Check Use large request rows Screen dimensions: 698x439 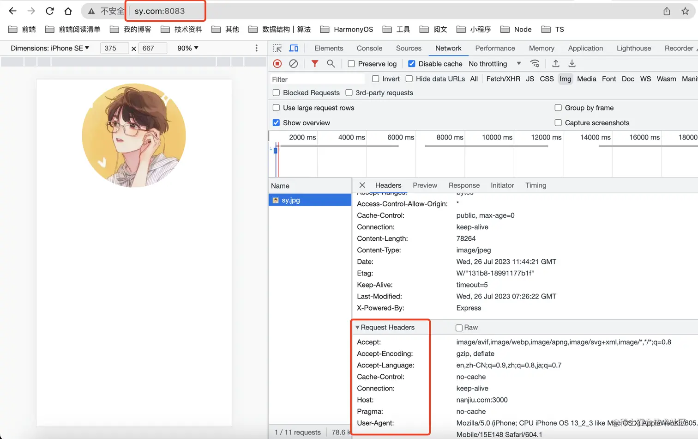pos(276,108)
